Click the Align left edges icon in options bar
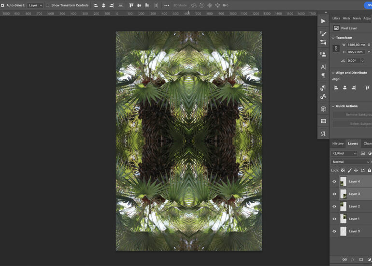The width and height of the screenshot is (372, 266). point(96,5)
